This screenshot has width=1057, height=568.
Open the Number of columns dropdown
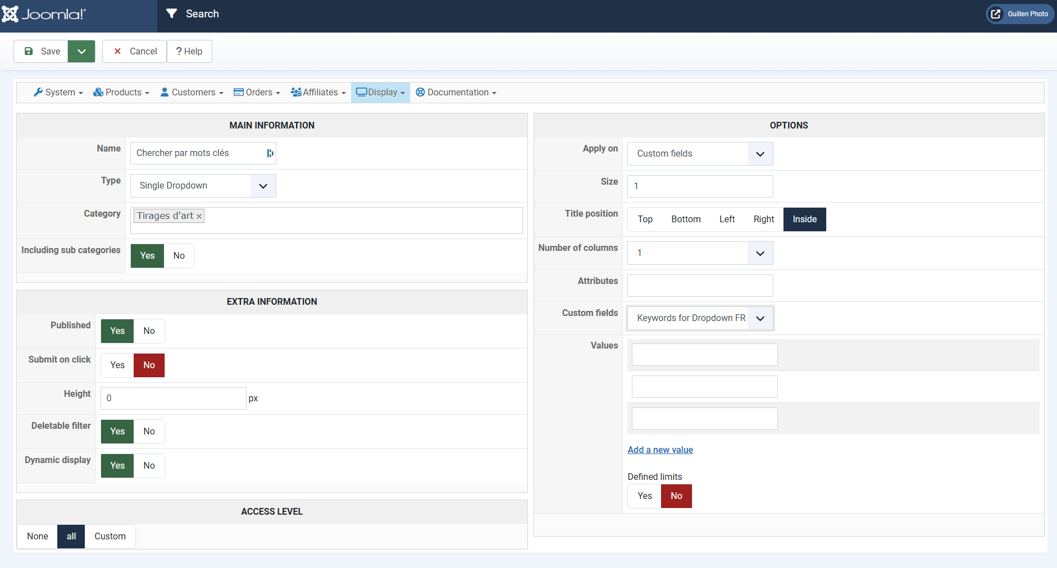(700, 253)
